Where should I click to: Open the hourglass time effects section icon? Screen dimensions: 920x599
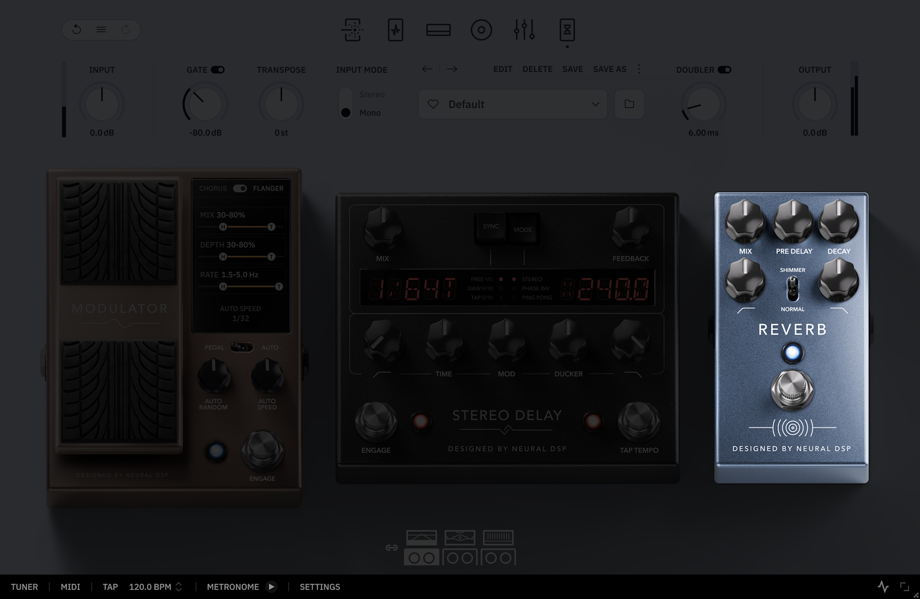(x=567, y=30)
